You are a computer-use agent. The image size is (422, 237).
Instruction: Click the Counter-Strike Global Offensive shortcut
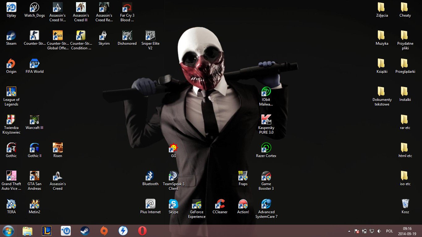(58, 40)
